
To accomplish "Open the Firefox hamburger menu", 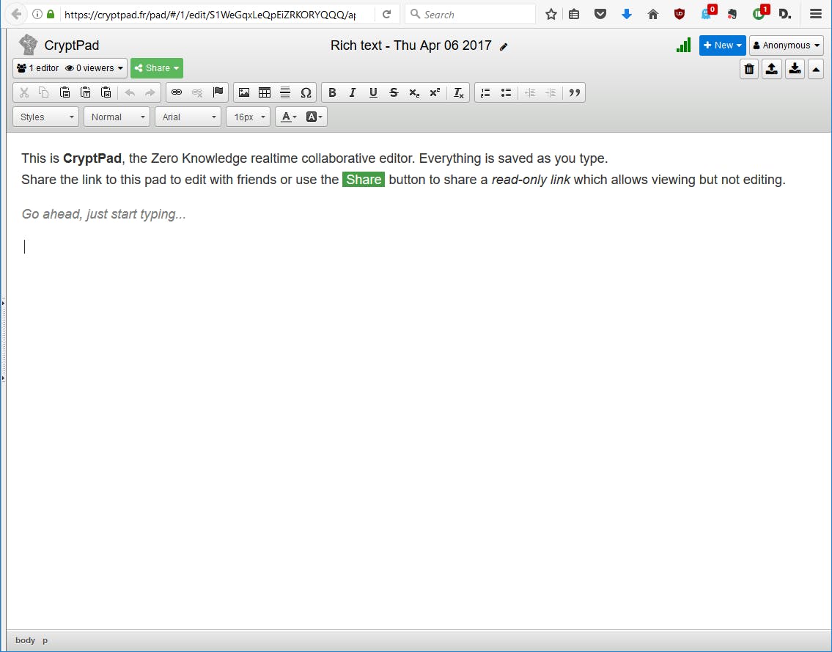I will coord(816,15).
